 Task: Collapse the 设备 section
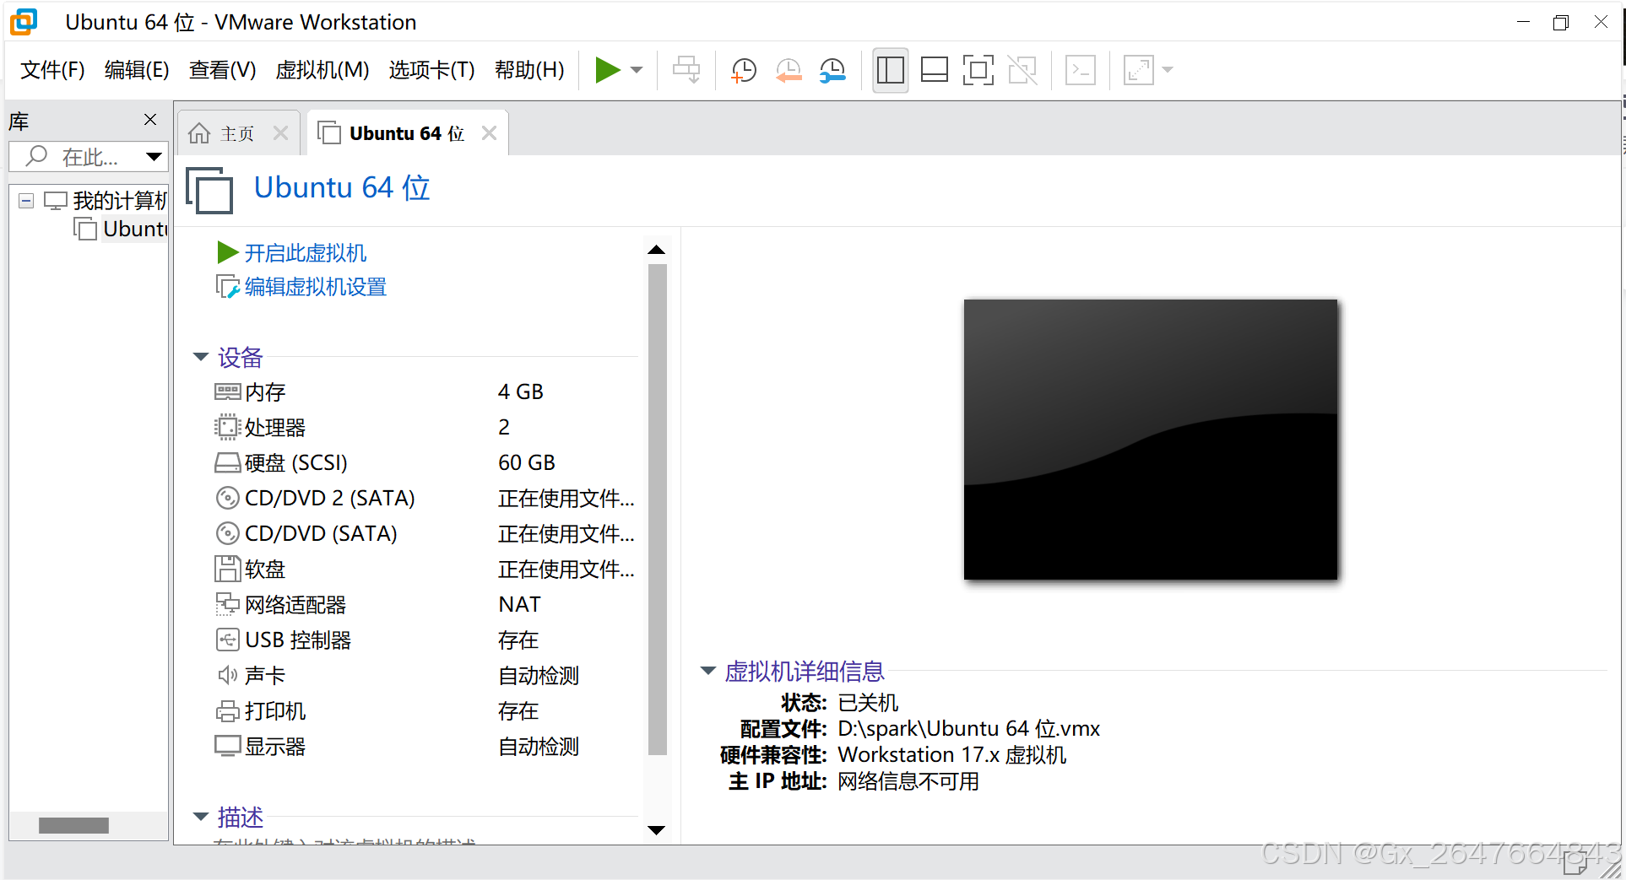201,357
